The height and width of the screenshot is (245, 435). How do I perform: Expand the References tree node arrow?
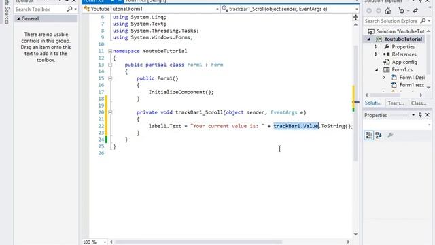click(376, 54)
